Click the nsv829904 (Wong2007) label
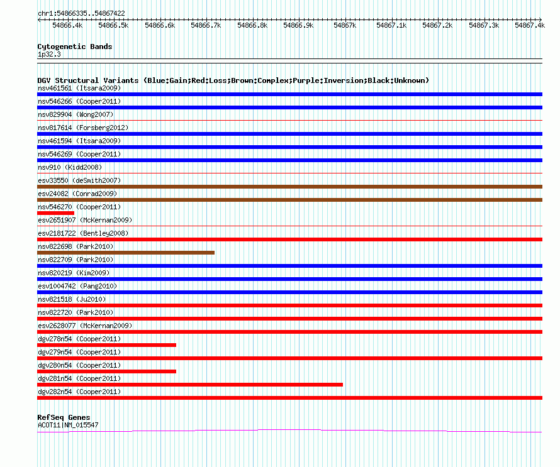560x467 pixels. coord(76,114)
